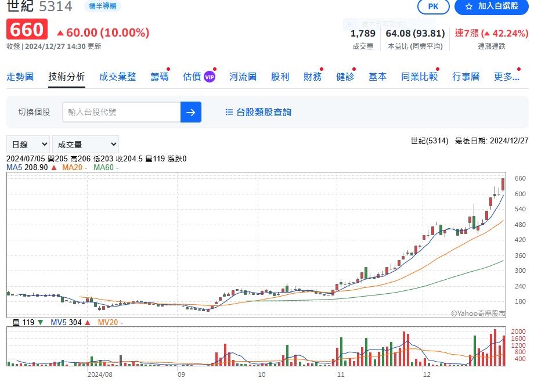Click the blue arrow search submit button
Image resolution: width=534 pixels, height=382 pixels.
[x=191, y=112]
